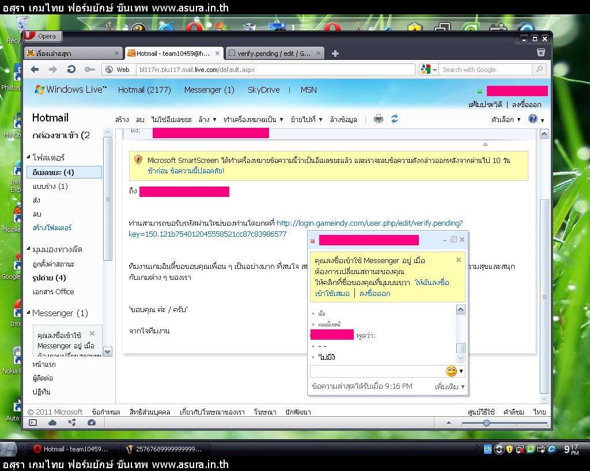The image size is (590, 471).
Task: Open the Windows Start button
Action: click(x=8, y=449)
